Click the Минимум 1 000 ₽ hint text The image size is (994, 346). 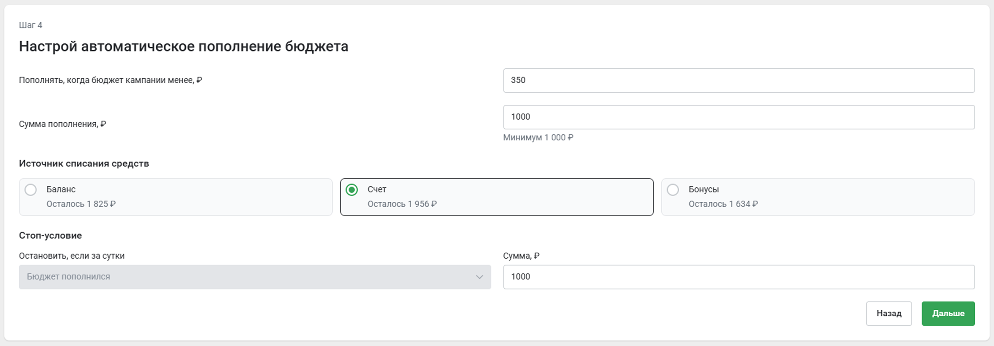(538, 137)
